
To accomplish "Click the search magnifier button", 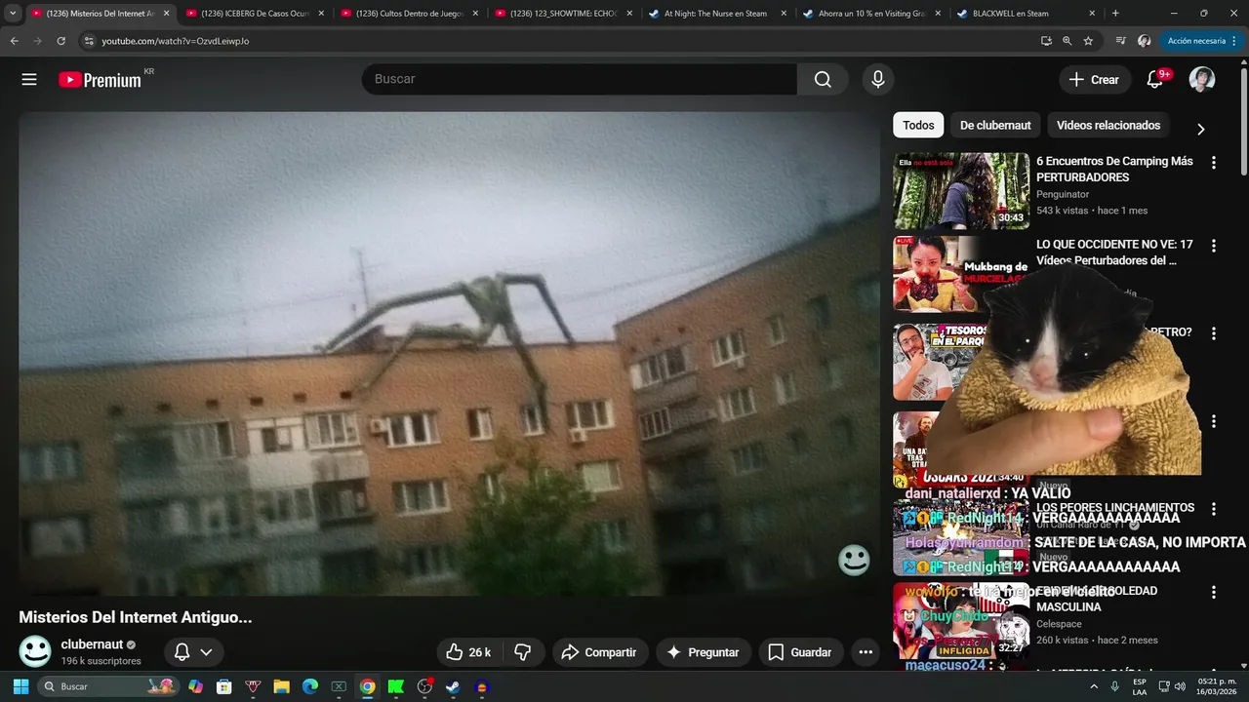I will pyautogui.click(x=823, y=80).
